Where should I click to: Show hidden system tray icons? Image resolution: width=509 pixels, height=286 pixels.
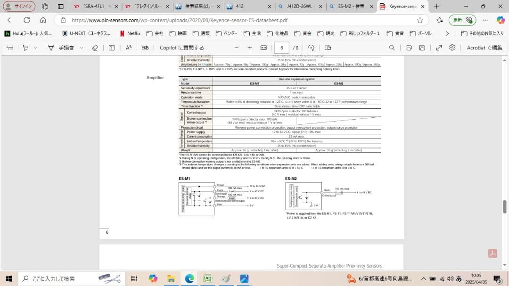[x=423, y=278]
